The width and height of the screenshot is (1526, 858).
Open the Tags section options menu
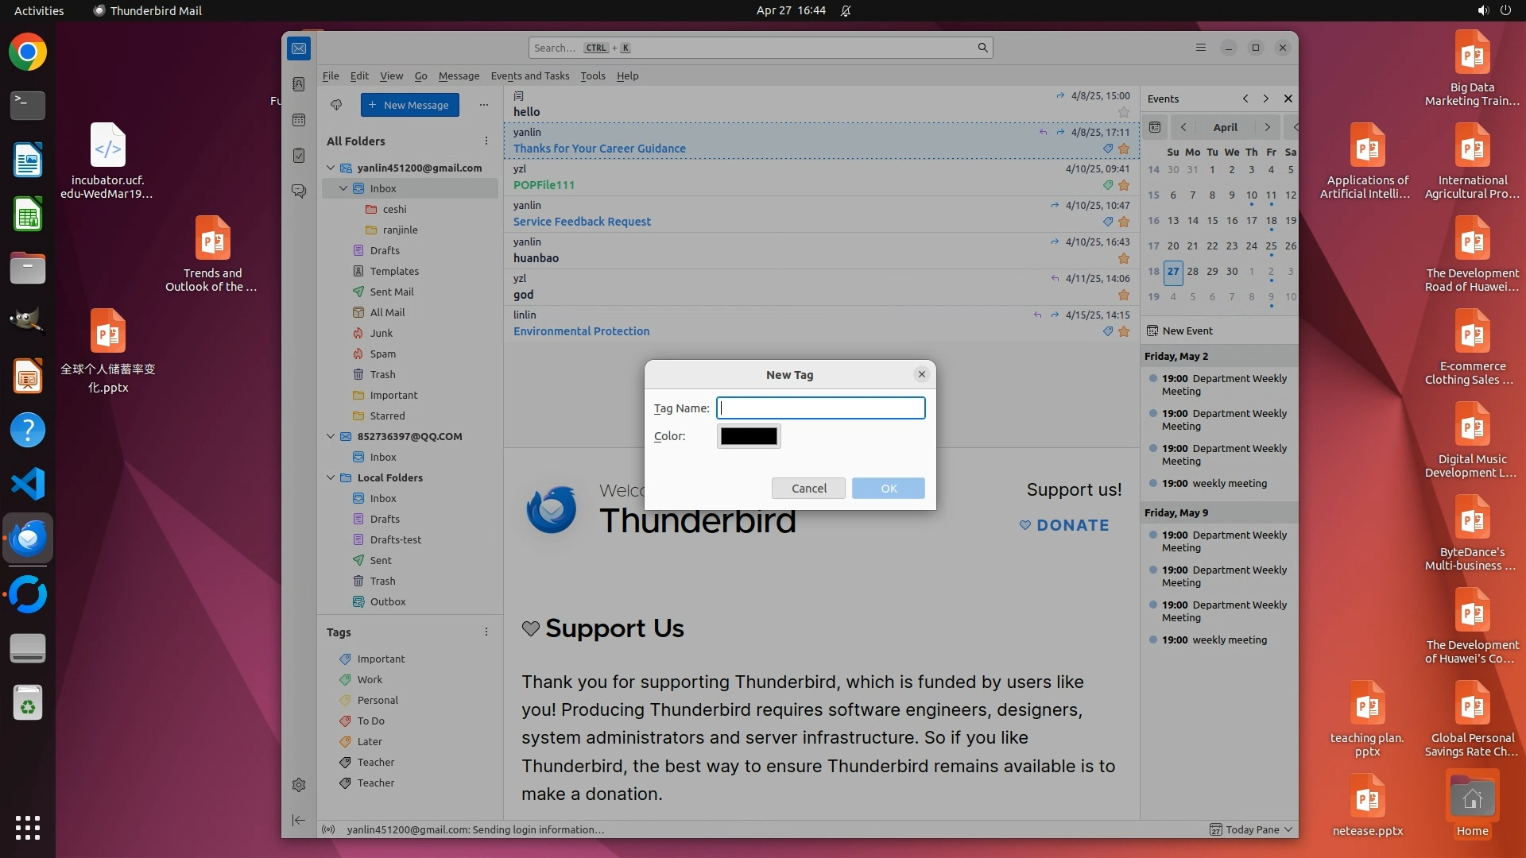coord(486,632)
